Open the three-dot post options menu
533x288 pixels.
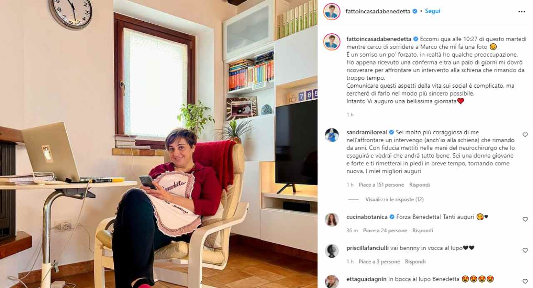point(521,12)
